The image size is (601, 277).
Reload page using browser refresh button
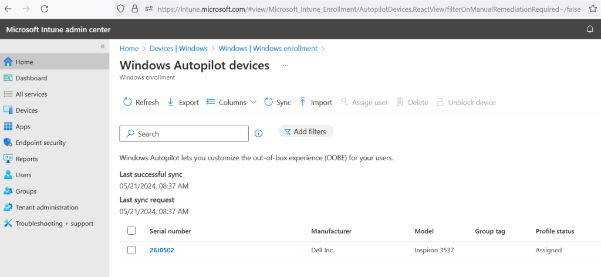tap(45, 9)
